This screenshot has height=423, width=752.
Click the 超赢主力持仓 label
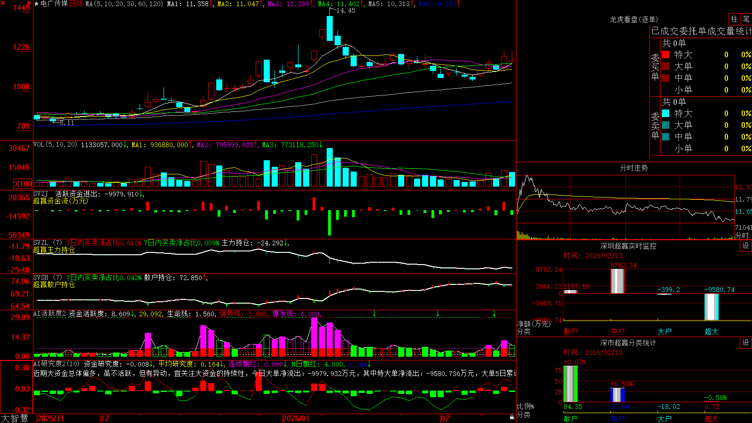pos(54,250)
